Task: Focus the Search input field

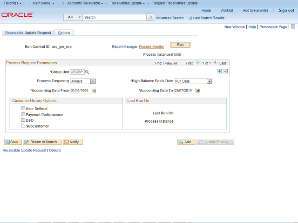Action: pos(115,17)
